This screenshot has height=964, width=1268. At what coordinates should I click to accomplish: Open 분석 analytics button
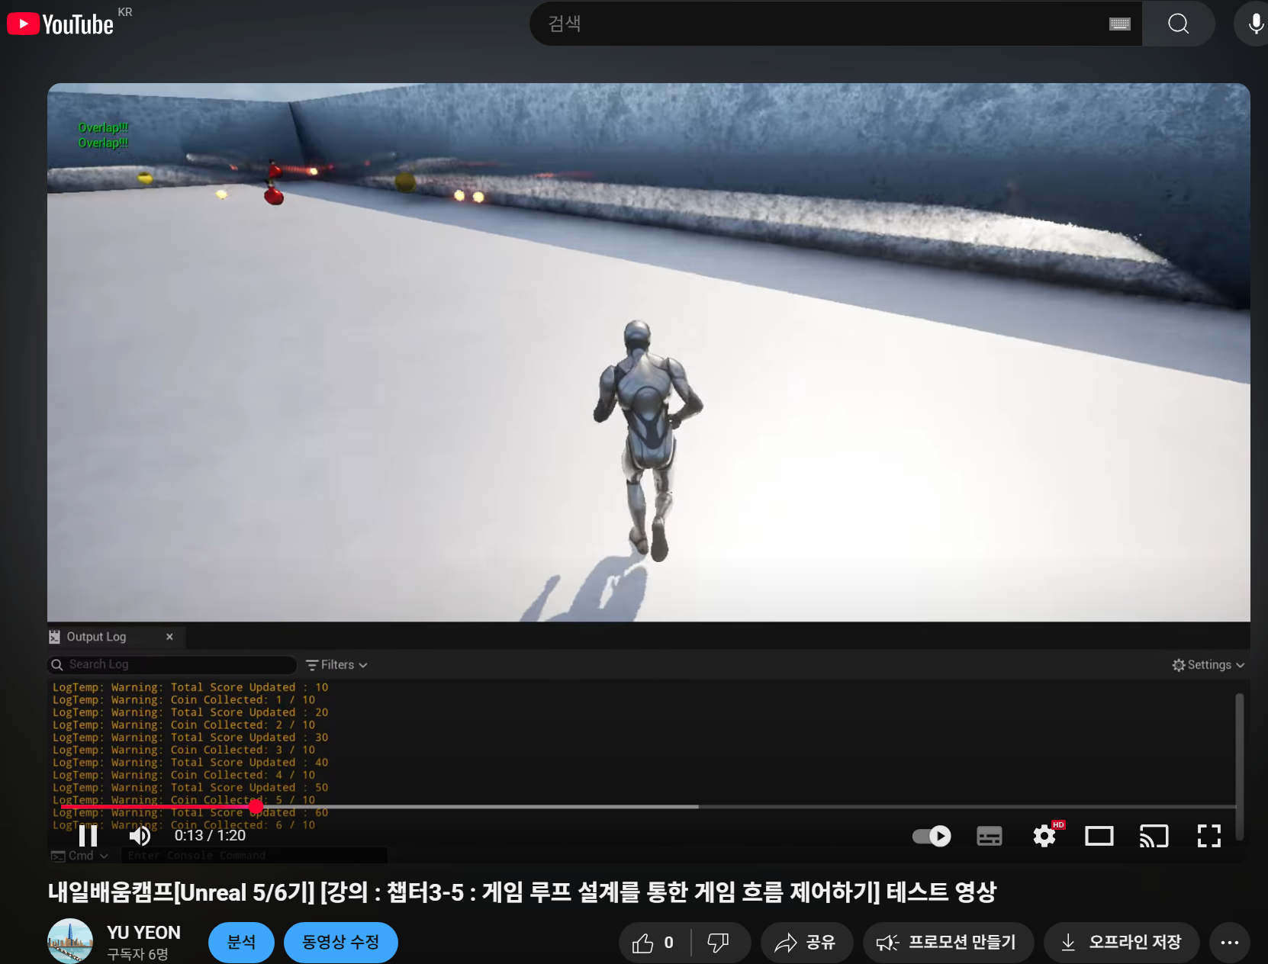241,943
